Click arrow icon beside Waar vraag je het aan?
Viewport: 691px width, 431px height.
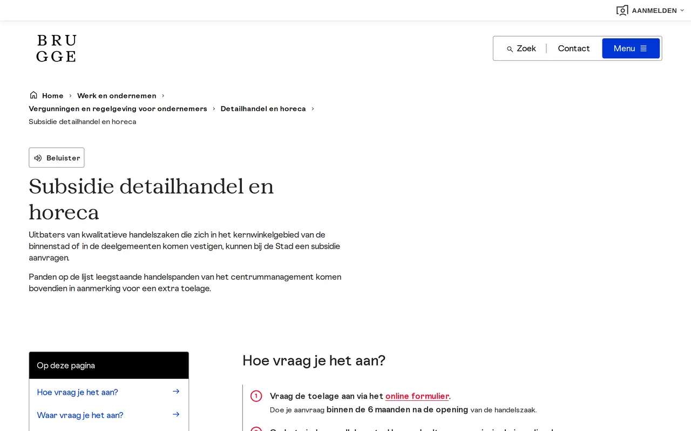(176, 414)
